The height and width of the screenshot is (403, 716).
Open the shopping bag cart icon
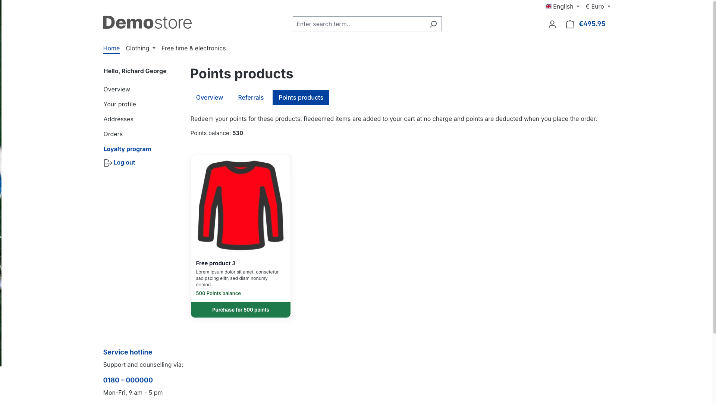click(x=570, y=24)
